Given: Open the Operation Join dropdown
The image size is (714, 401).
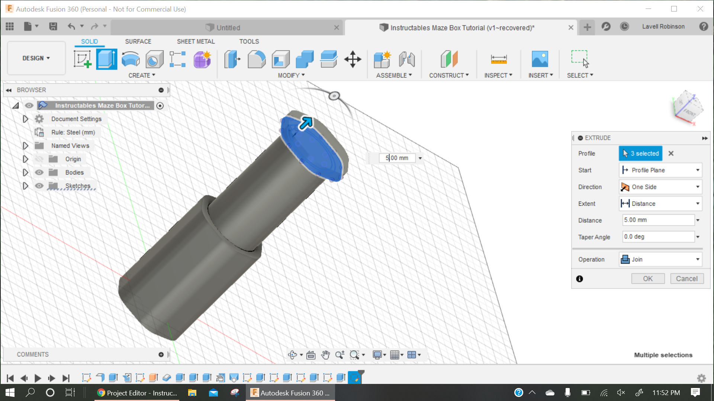Looking at the screenshot, I should (x=660, y=259).
